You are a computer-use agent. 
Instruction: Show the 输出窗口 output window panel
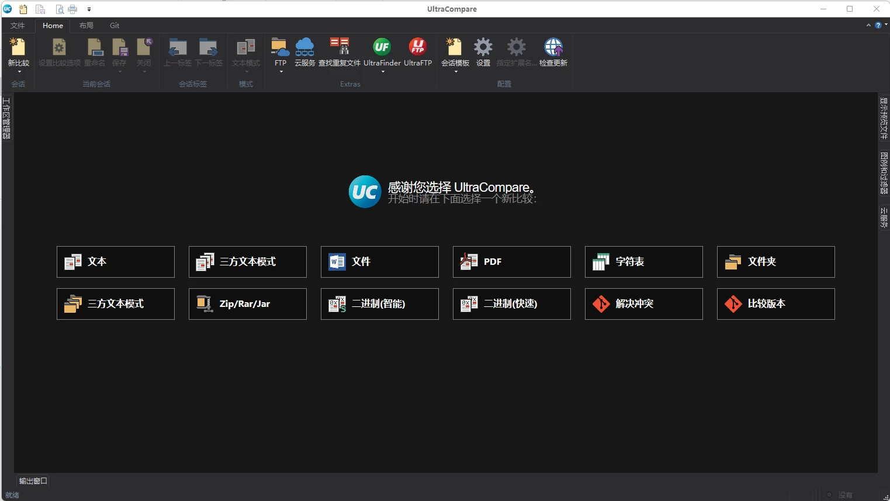[33, 481]
